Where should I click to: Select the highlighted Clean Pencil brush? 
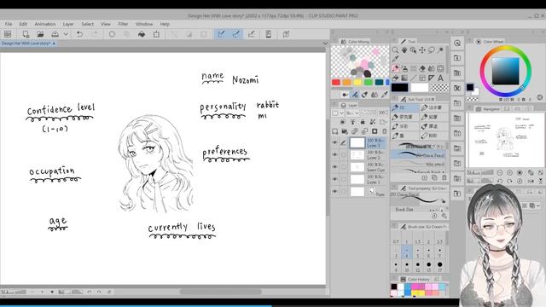coord(418,154)
